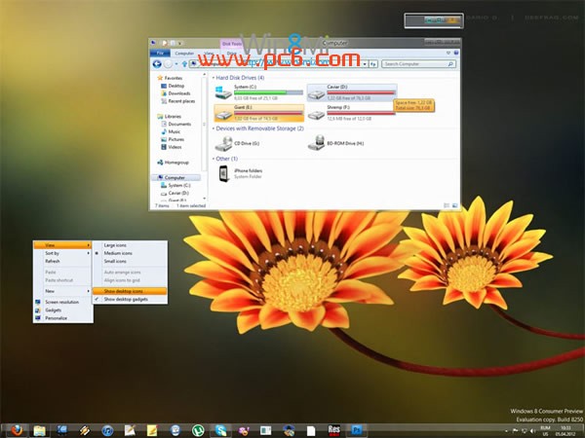Show hidden system tray icons
The width and height of the screenshot is (585, 438).
pos(506,431)
